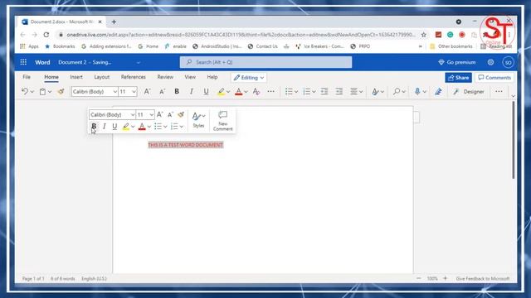Image resolution: width=531 pixels, height=298 pixels.
Task: Decrease indent in ribbon
Action: pyautogui.click(x=324, y=92)
